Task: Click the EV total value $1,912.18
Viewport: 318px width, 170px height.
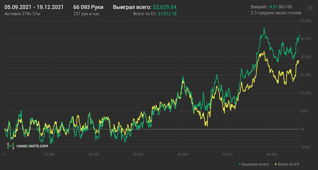Action: pyautogui.click(x=167, y=14)
